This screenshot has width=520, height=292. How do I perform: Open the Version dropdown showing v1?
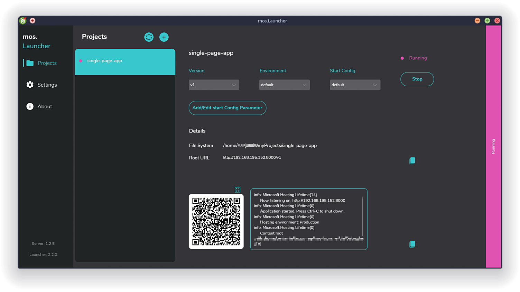[214, 85]
